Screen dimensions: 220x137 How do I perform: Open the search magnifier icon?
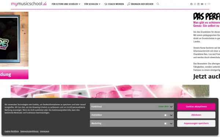[x=158, y=4]
